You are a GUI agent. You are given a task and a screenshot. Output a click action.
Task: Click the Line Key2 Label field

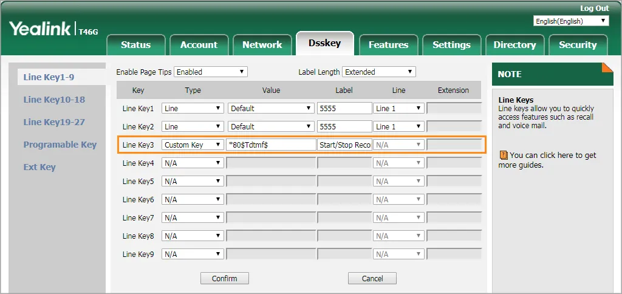344,126
